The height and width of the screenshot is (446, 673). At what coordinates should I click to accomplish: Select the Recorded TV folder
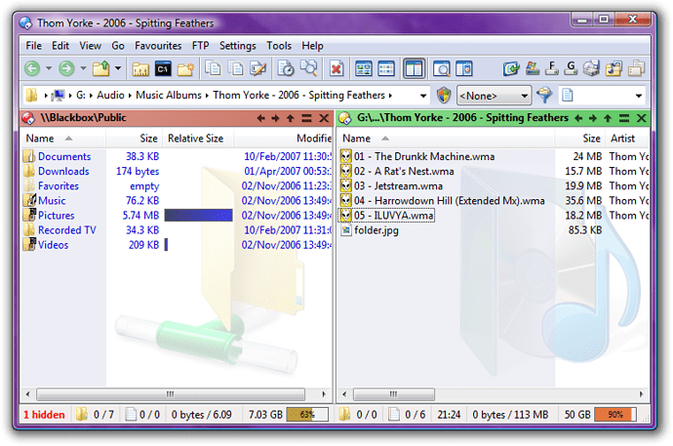click(67, 230)
